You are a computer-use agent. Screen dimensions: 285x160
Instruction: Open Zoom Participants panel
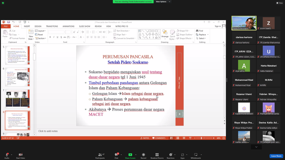click(x=100, y=156)
